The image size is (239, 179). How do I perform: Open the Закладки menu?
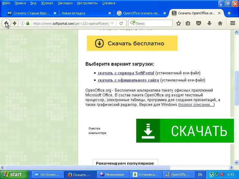(65, 3)
